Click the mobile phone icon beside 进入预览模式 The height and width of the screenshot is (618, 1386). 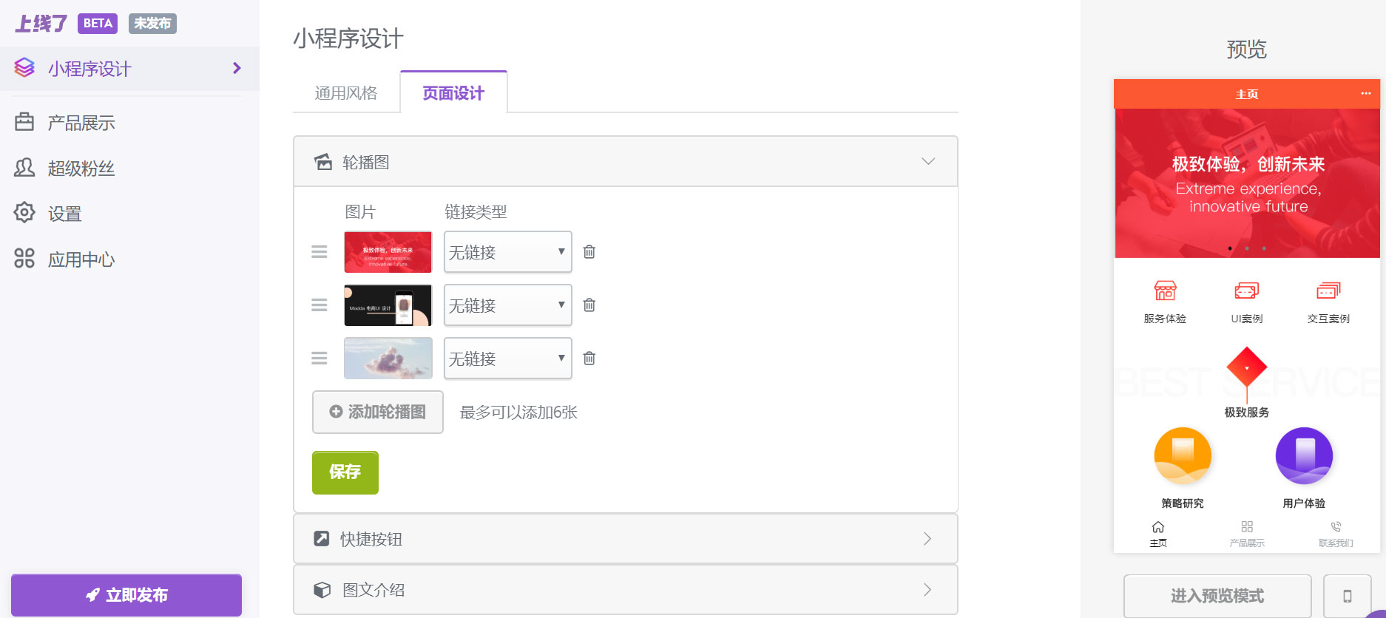(x=1348, y=595)
